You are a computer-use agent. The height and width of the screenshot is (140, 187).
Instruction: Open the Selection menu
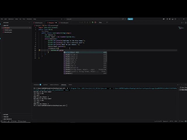pos(11,19)
